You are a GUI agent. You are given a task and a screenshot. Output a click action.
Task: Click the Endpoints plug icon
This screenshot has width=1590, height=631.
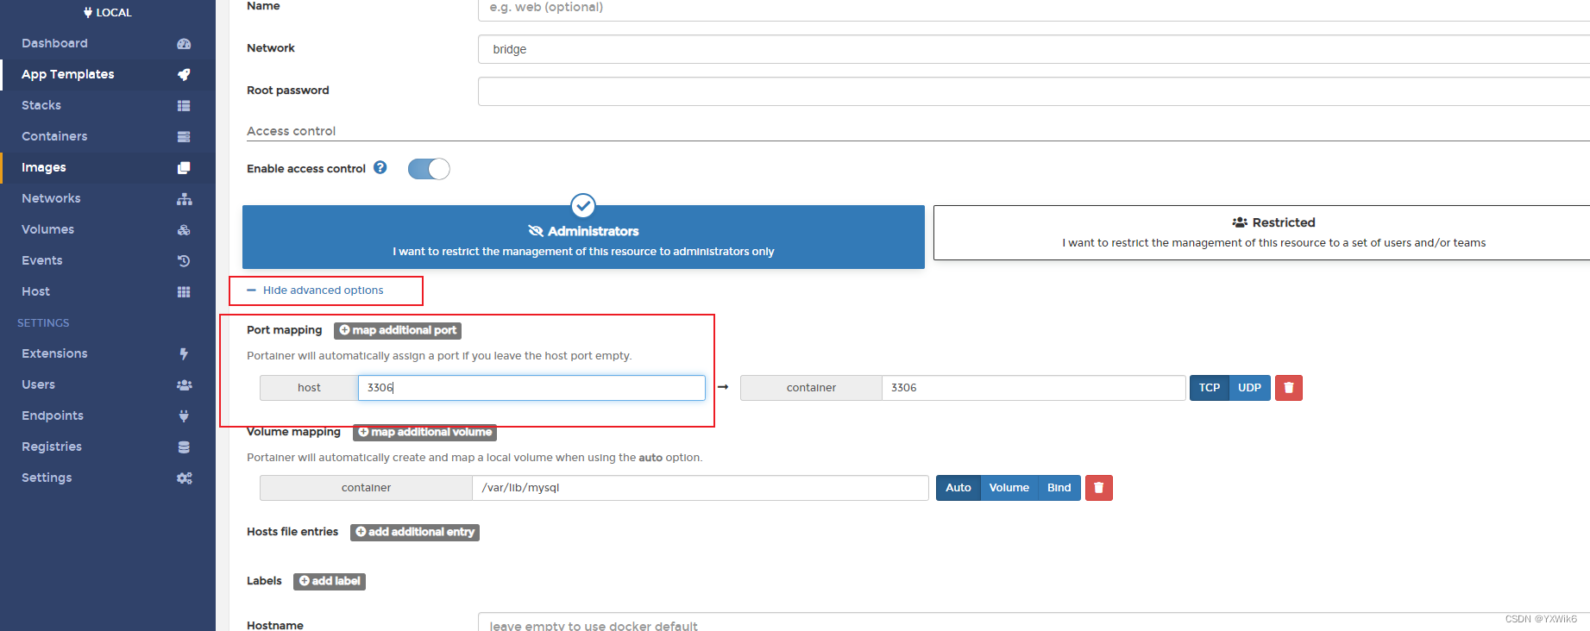(184, 416)
